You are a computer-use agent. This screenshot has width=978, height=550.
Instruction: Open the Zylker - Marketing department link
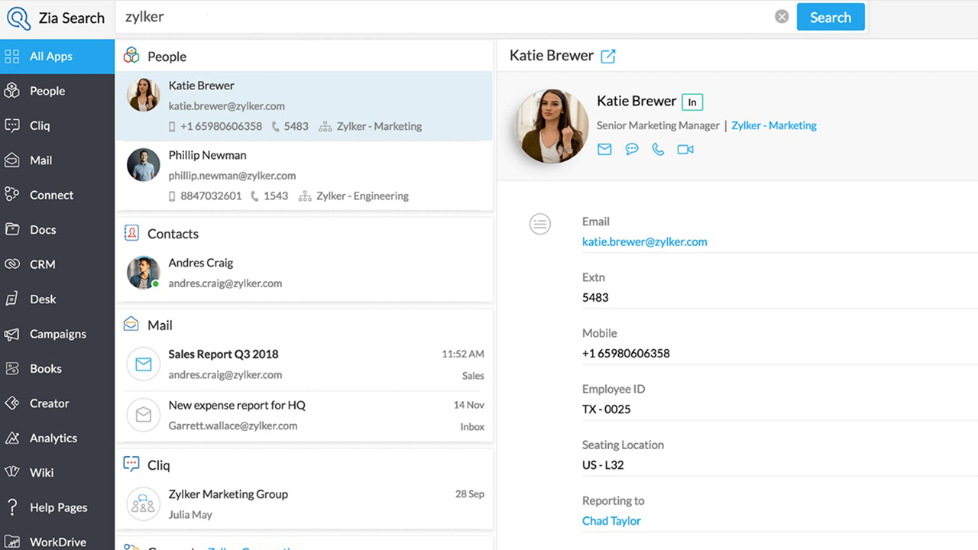coord(774,125)
